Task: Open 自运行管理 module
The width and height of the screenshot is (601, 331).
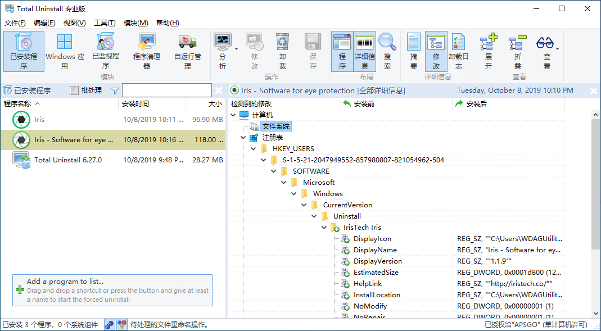Action: [188, 51]
